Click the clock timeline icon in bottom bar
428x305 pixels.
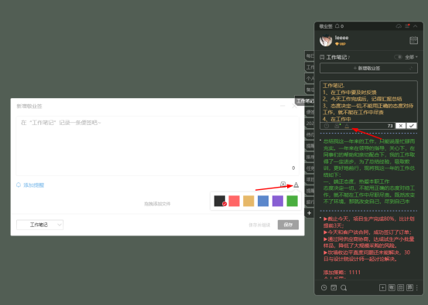point(324,287)
